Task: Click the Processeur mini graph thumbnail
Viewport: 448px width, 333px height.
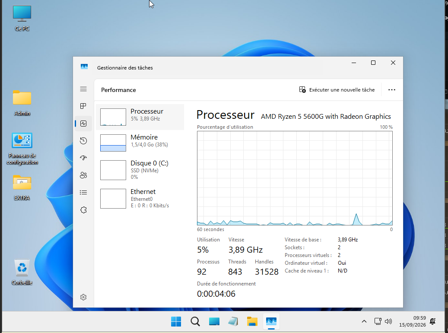Action: (113, 117)
